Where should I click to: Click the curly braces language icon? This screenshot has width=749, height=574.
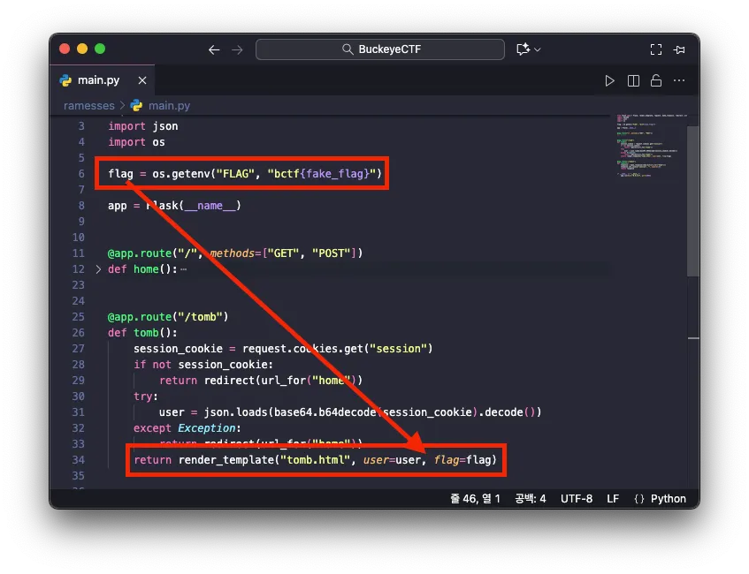click(639, 499)
